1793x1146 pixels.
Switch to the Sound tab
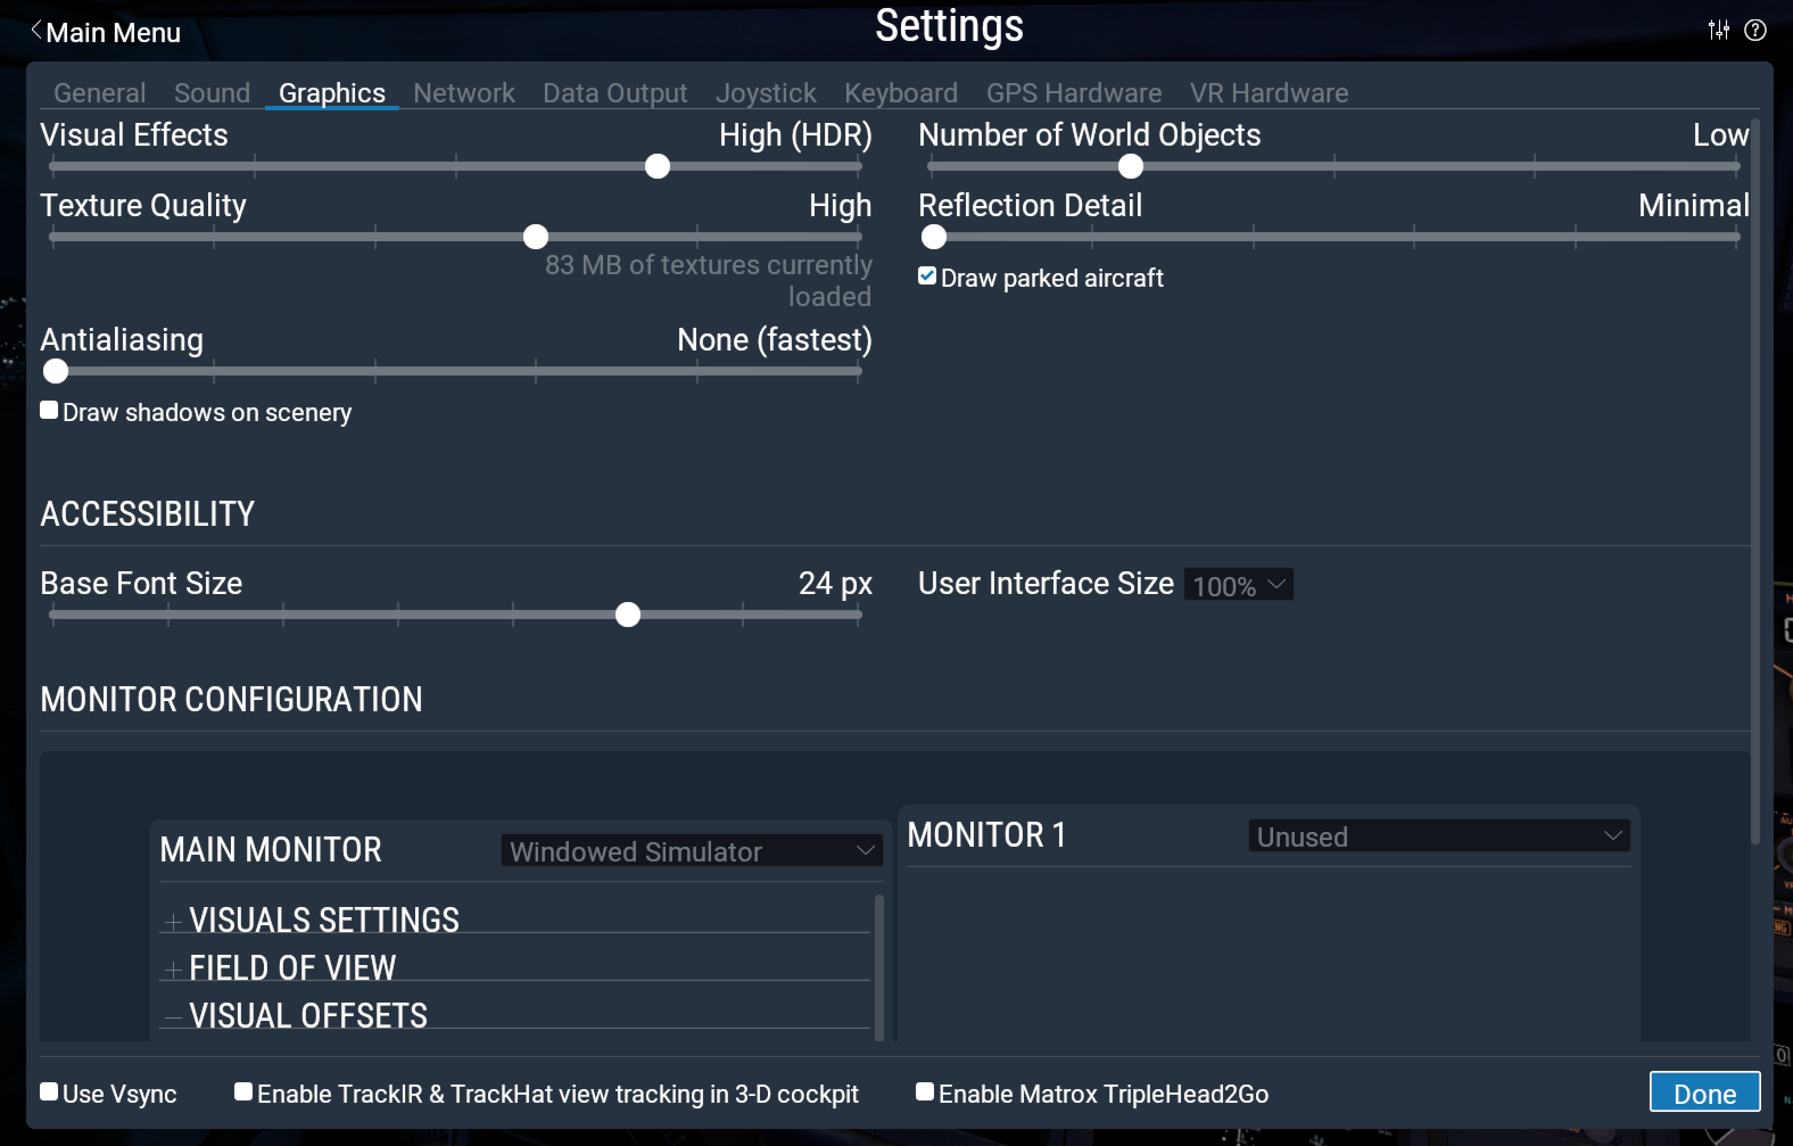[213, 93]
